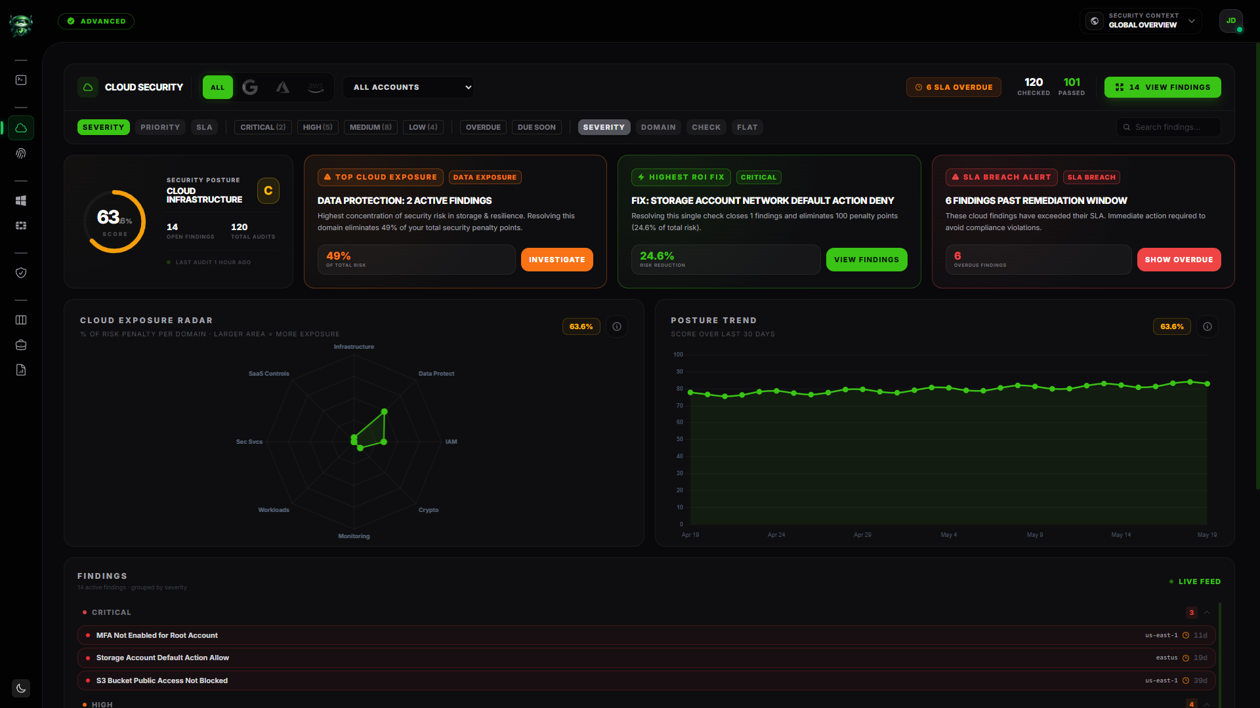
Task: Focus the Search findings field
Action: coord(1169,127)
